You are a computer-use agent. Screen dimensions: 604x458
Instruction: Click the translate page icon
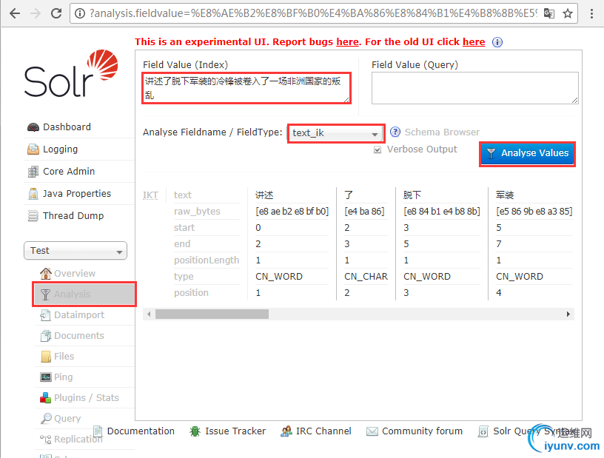pyautogui.click(x=549, y=13)
